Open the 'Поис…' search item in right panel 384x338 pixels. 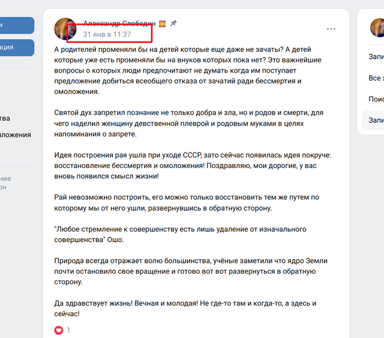376,99
